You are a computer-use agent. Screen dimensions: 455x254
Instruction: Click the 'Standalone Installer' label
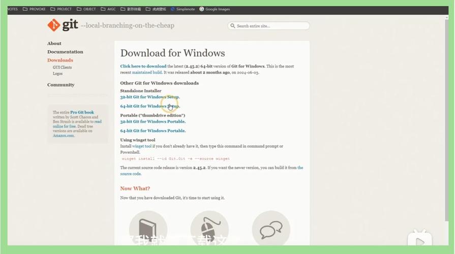pos(141,91)
